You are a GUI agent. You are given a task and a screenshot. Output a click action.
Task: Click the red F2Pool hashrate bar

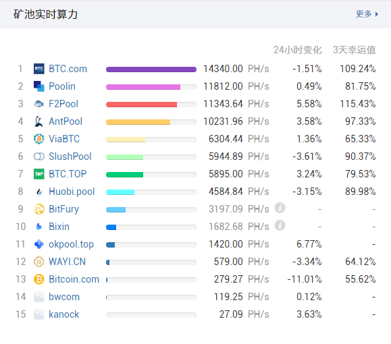pos(141,105)
